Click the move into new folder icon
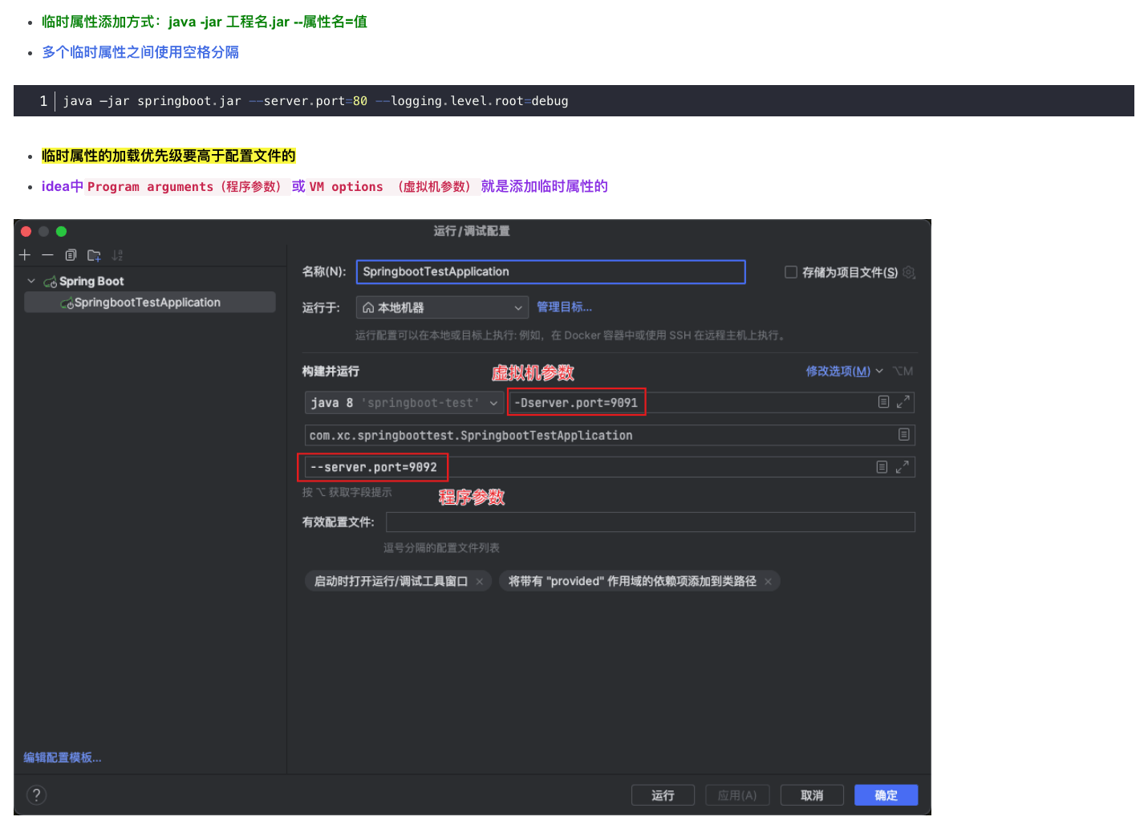The image size is (1148, 833). point(94,255)
